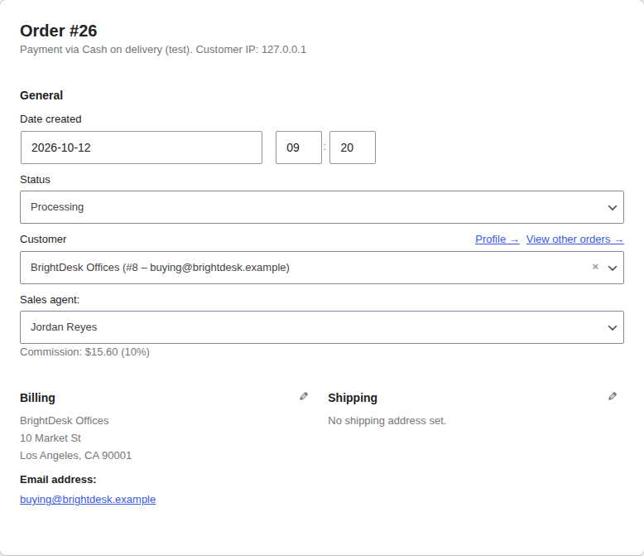Screen dimensions: 644x556
Task: Click the General section heading
Action: click(41, 95)
